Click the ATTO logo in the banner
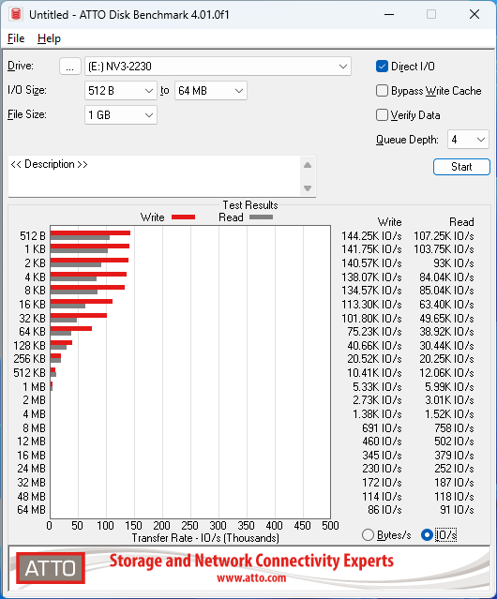This screenshot has height=599, width=497. [51, 568]
